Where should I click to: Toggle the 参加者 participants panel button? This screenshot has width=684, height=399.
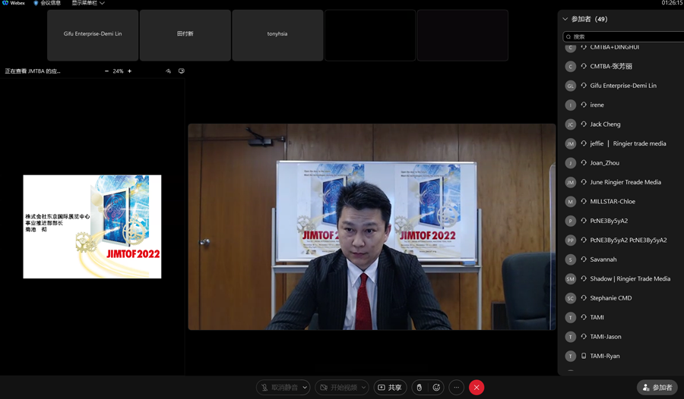point(657,388)
